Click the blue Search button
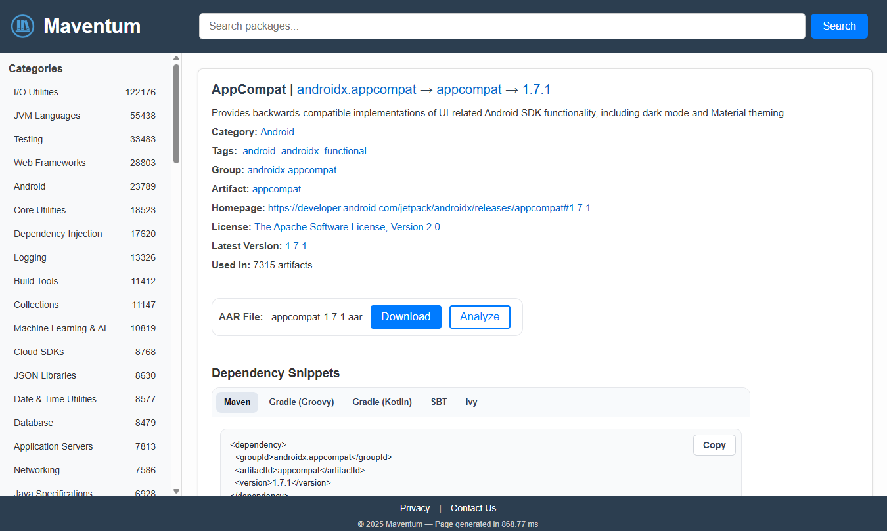This screenshot has height=531, width=887. click(x=839, y=26)
